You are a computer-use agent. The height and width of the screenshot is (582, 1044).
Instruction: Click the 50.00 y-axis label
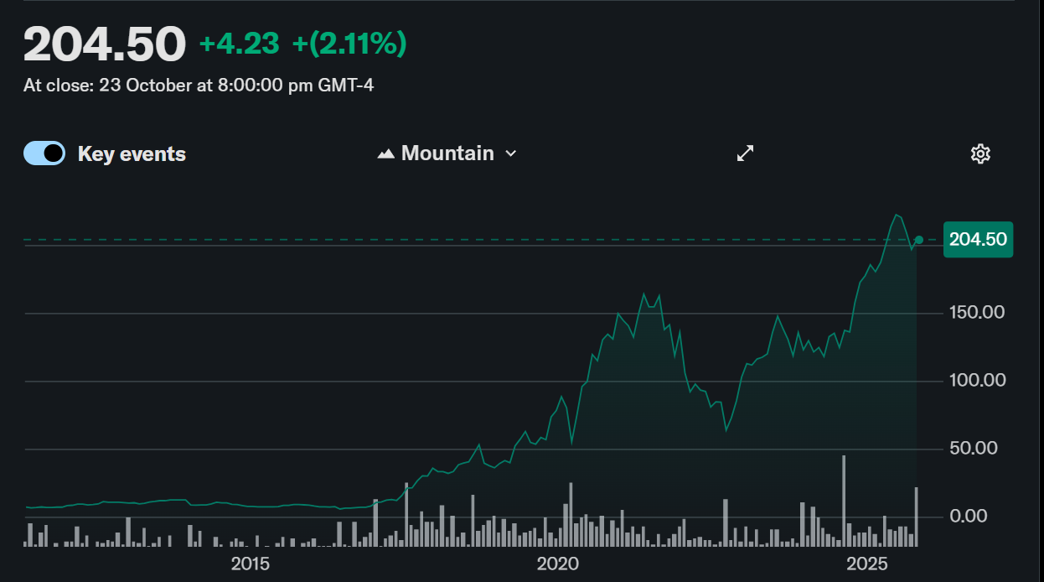pyautogui.click(x=974, y=449)
